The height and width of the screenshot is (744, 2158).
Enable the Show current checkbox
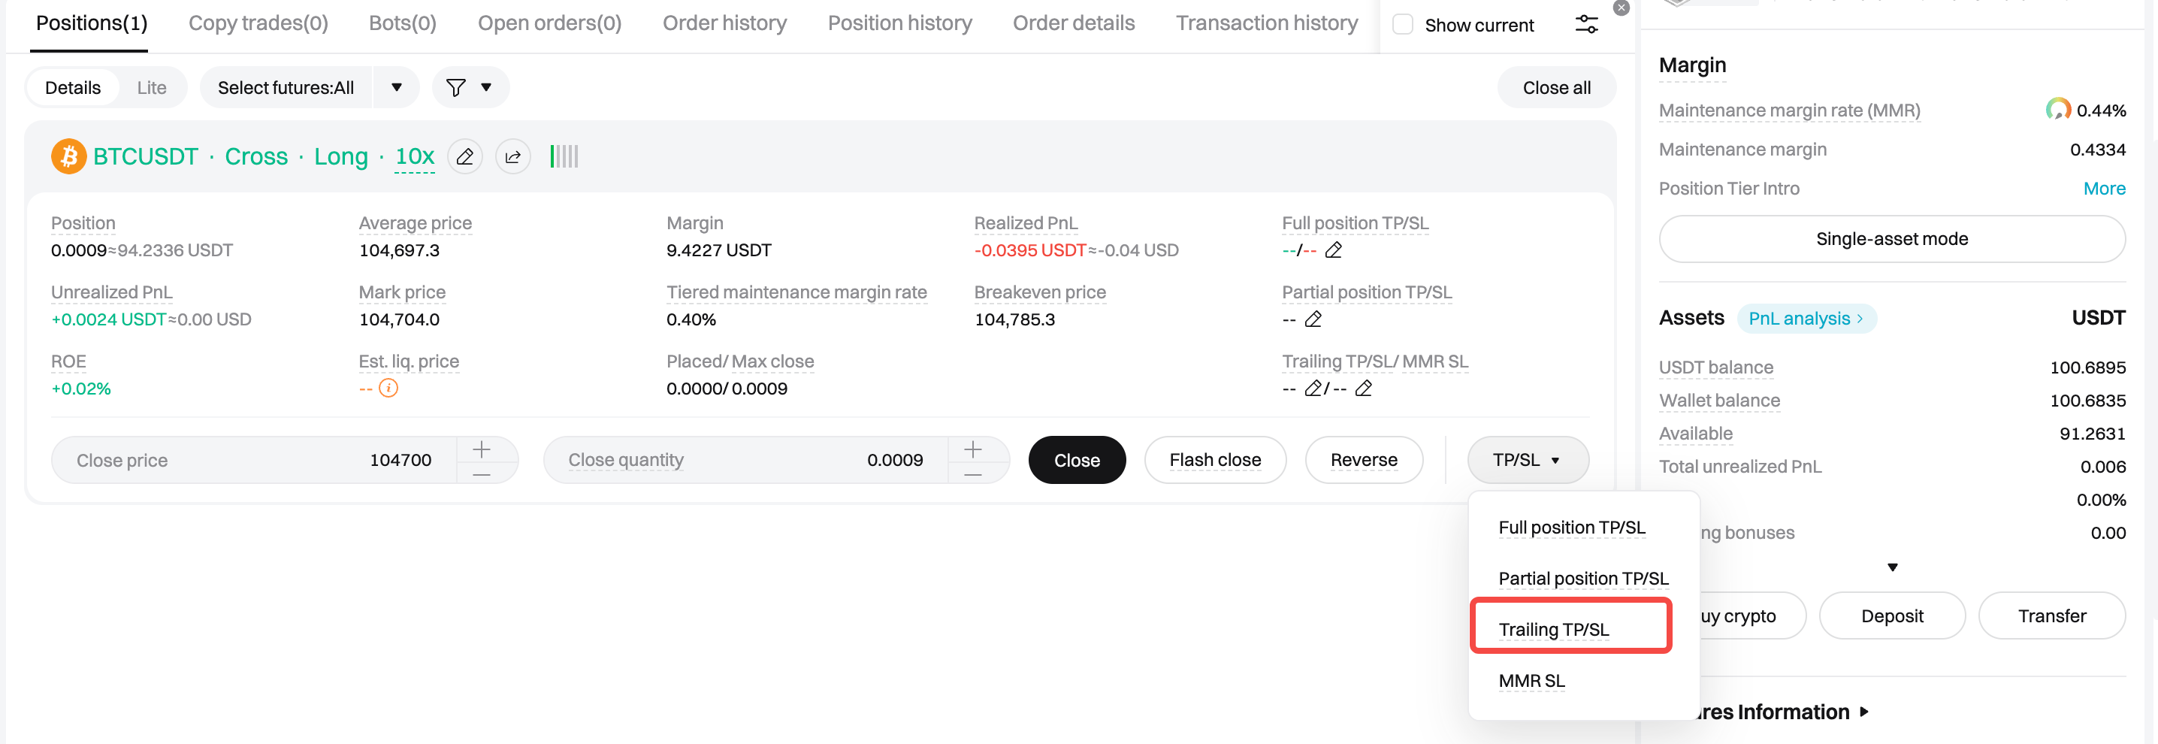click(1402, 24)
